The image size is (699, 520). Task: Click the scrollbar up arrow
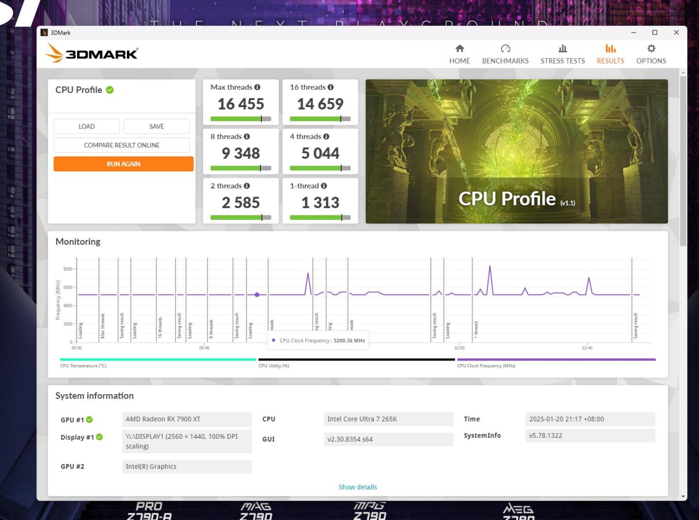pyautogui.click(x=683, y=72)
